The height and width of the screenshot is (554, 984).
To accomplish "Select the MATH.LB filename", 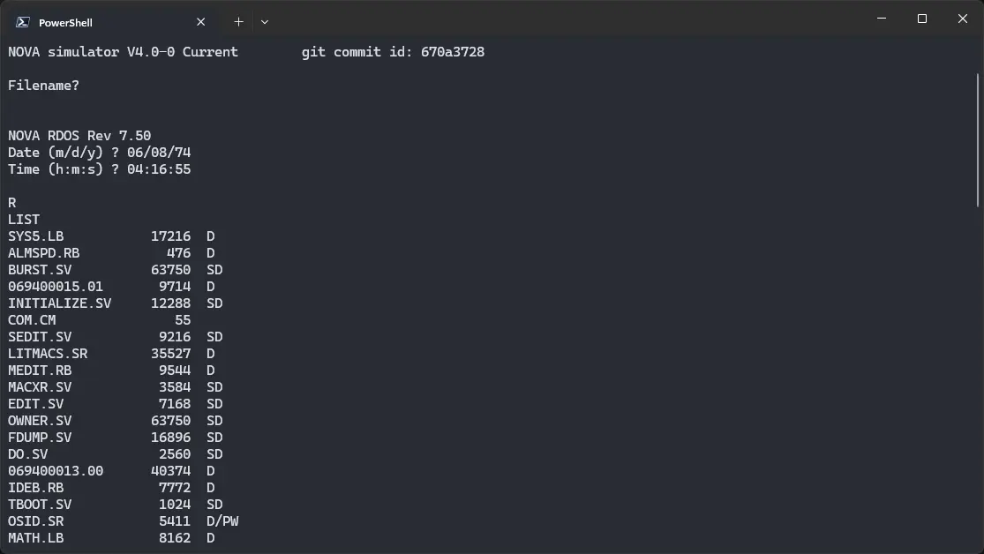I will pos(35,537).
